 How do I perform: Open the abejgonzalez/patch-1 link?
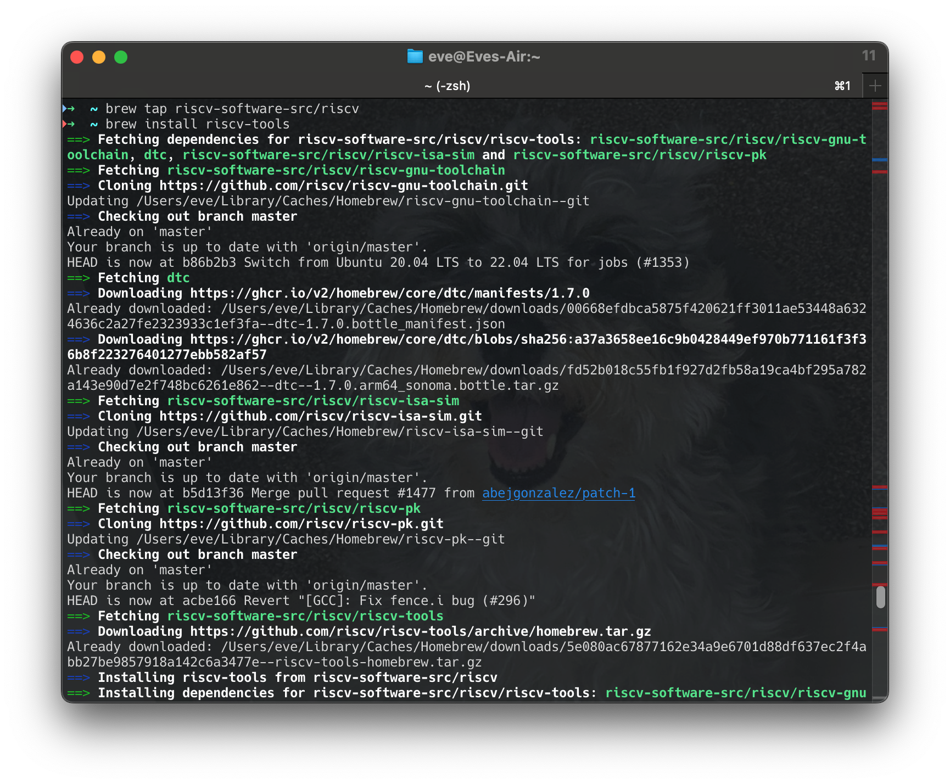click(x=558, y=493)
